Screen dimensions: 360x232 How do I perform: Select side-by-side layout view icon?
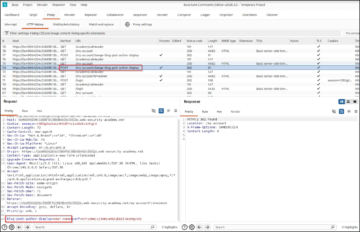tap(342, 102)
